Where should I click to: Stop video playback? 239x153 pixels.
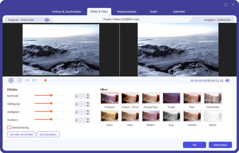pyautogui.click(x=20, y=80)
